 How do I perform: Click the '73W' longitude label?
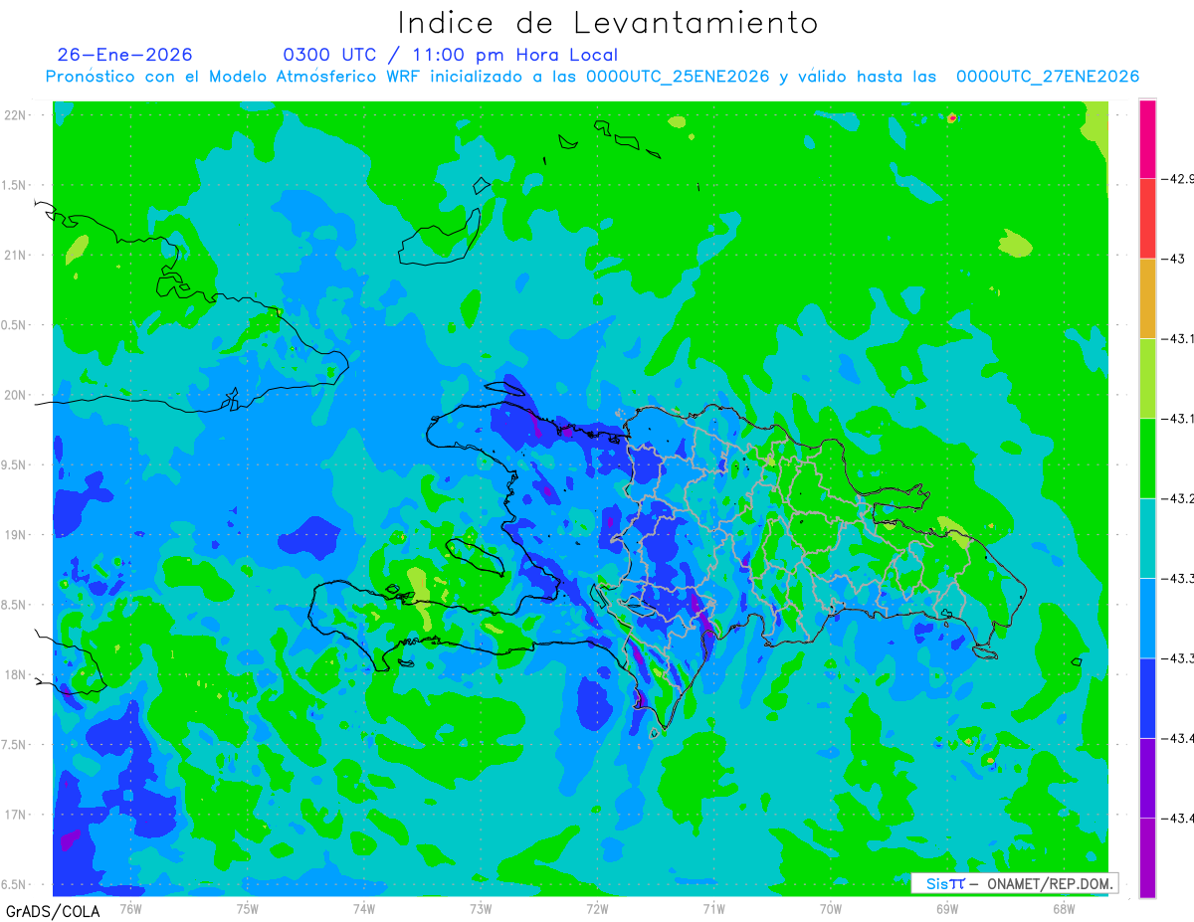tap(481, 909)
